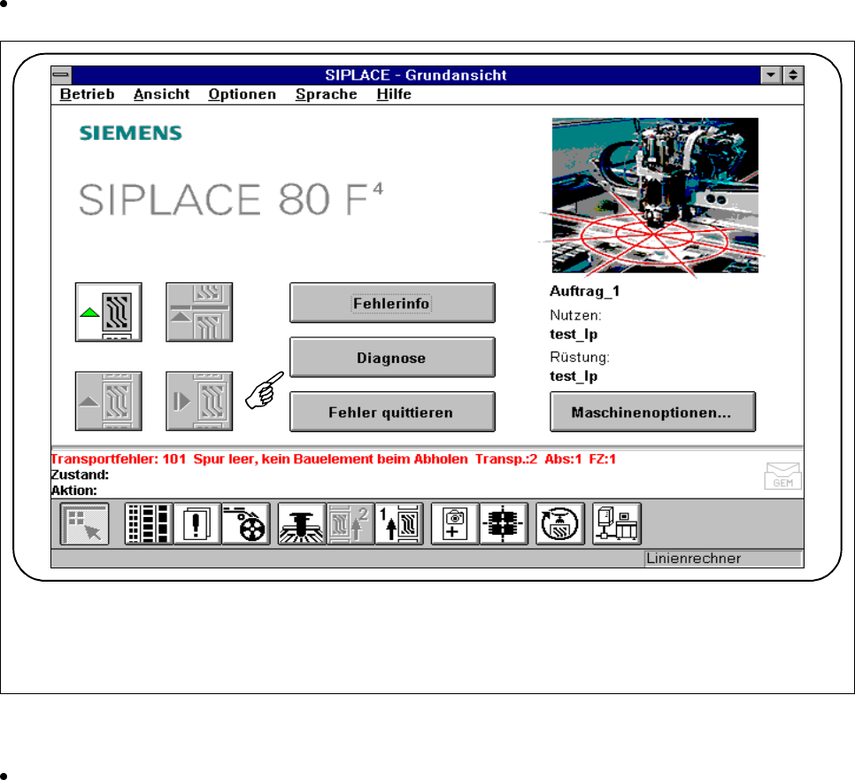Click the Fehler quittieren button
Screen dimensions: 855x780
tap(392, 412)
